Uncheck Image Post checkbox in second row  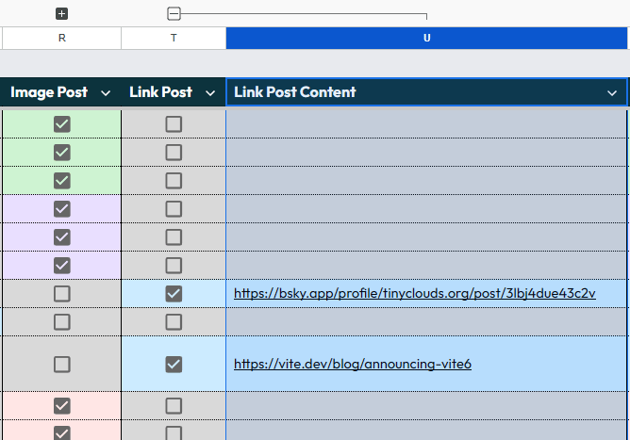coord(62,152)
